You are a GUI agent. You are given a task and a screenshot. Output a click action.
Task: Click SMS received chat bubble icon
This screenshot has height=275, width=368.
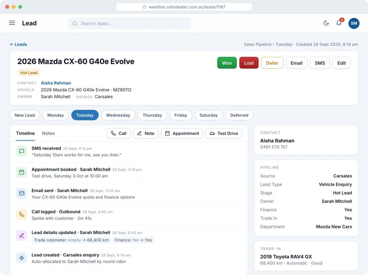coord(22,151)
